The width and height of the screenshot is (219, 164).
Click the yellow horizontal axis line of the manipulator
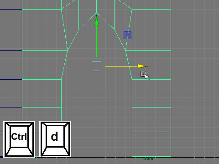[x=121, y=66]
